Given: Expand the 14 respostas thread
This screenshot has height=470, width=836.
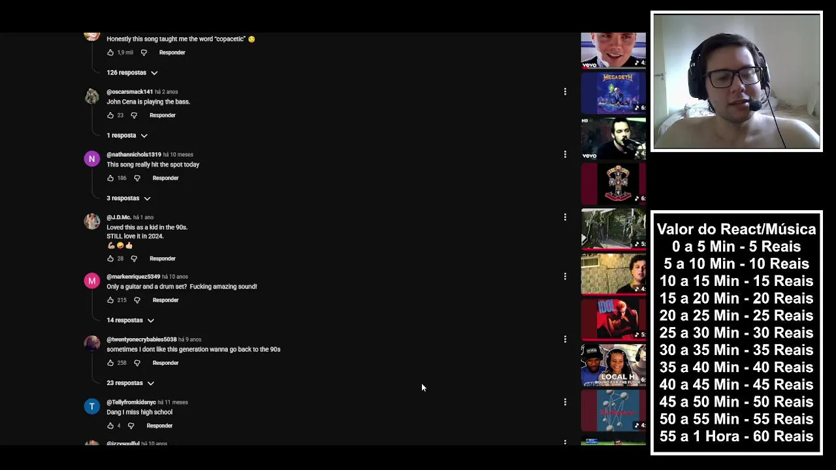Looking at the screenshot, I should [x=130, y=320].
